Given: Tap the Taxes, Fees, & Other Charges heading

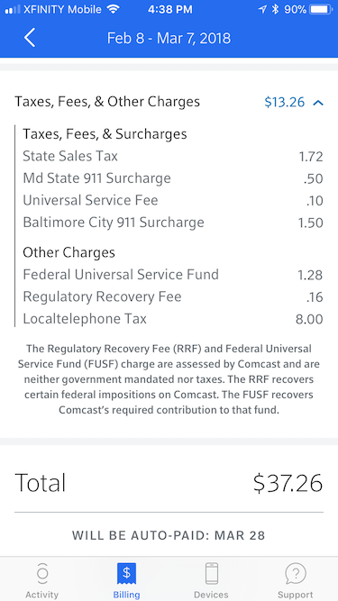Looking at the screenshot, I should click(x=107, y=102).
